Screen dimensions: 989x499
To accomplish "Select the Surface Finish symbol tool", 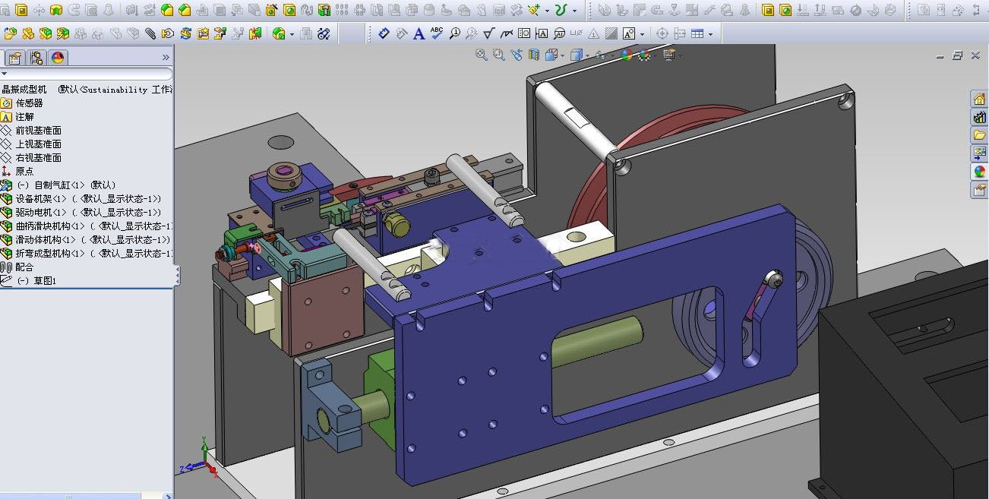I will [488, 33].
